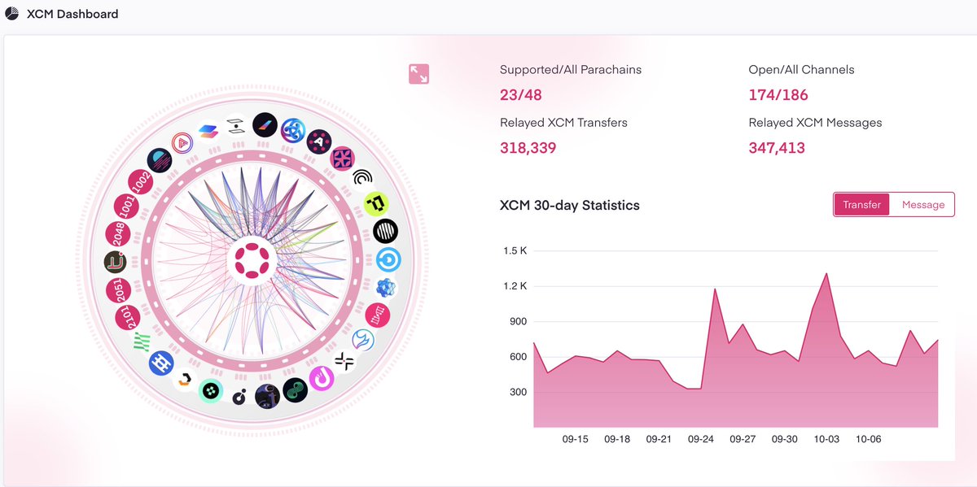Select the pink-purple gradient hook parachain icon
977x487 pixels.
tap(321, 378)
